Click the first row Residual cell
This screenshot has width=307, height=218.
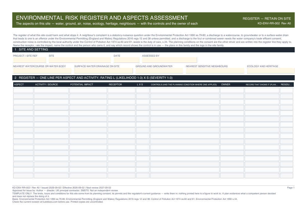pyautogui.click(x=286, y=90)
